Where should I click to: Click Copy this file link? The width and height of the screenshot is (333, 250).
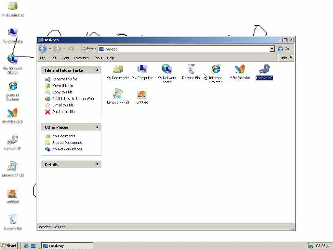[62, 92]
